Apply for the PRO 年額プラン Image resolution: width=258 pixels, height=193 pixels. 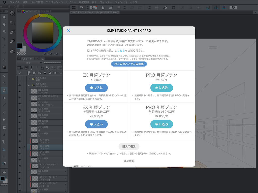pos(162,124)
